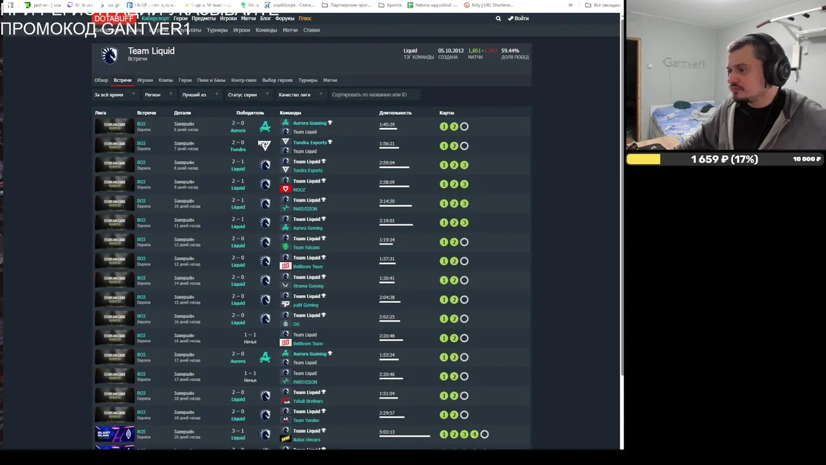Screen dimensions: 826x465
Task: Switch to the Контр-пики tab
Action: [244, 80]
